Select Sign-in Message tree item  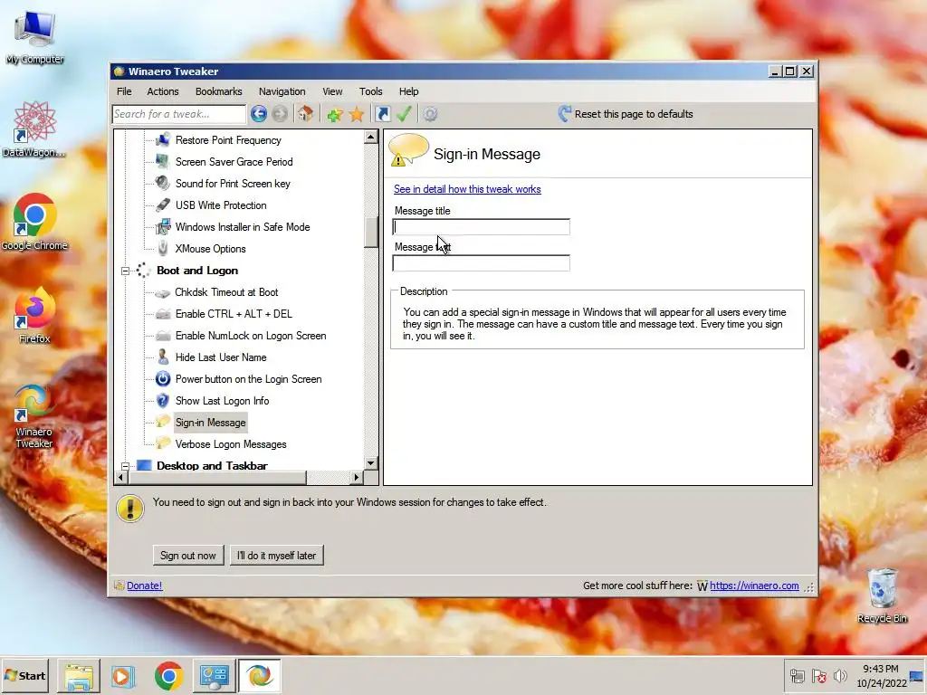click(210, 423)
